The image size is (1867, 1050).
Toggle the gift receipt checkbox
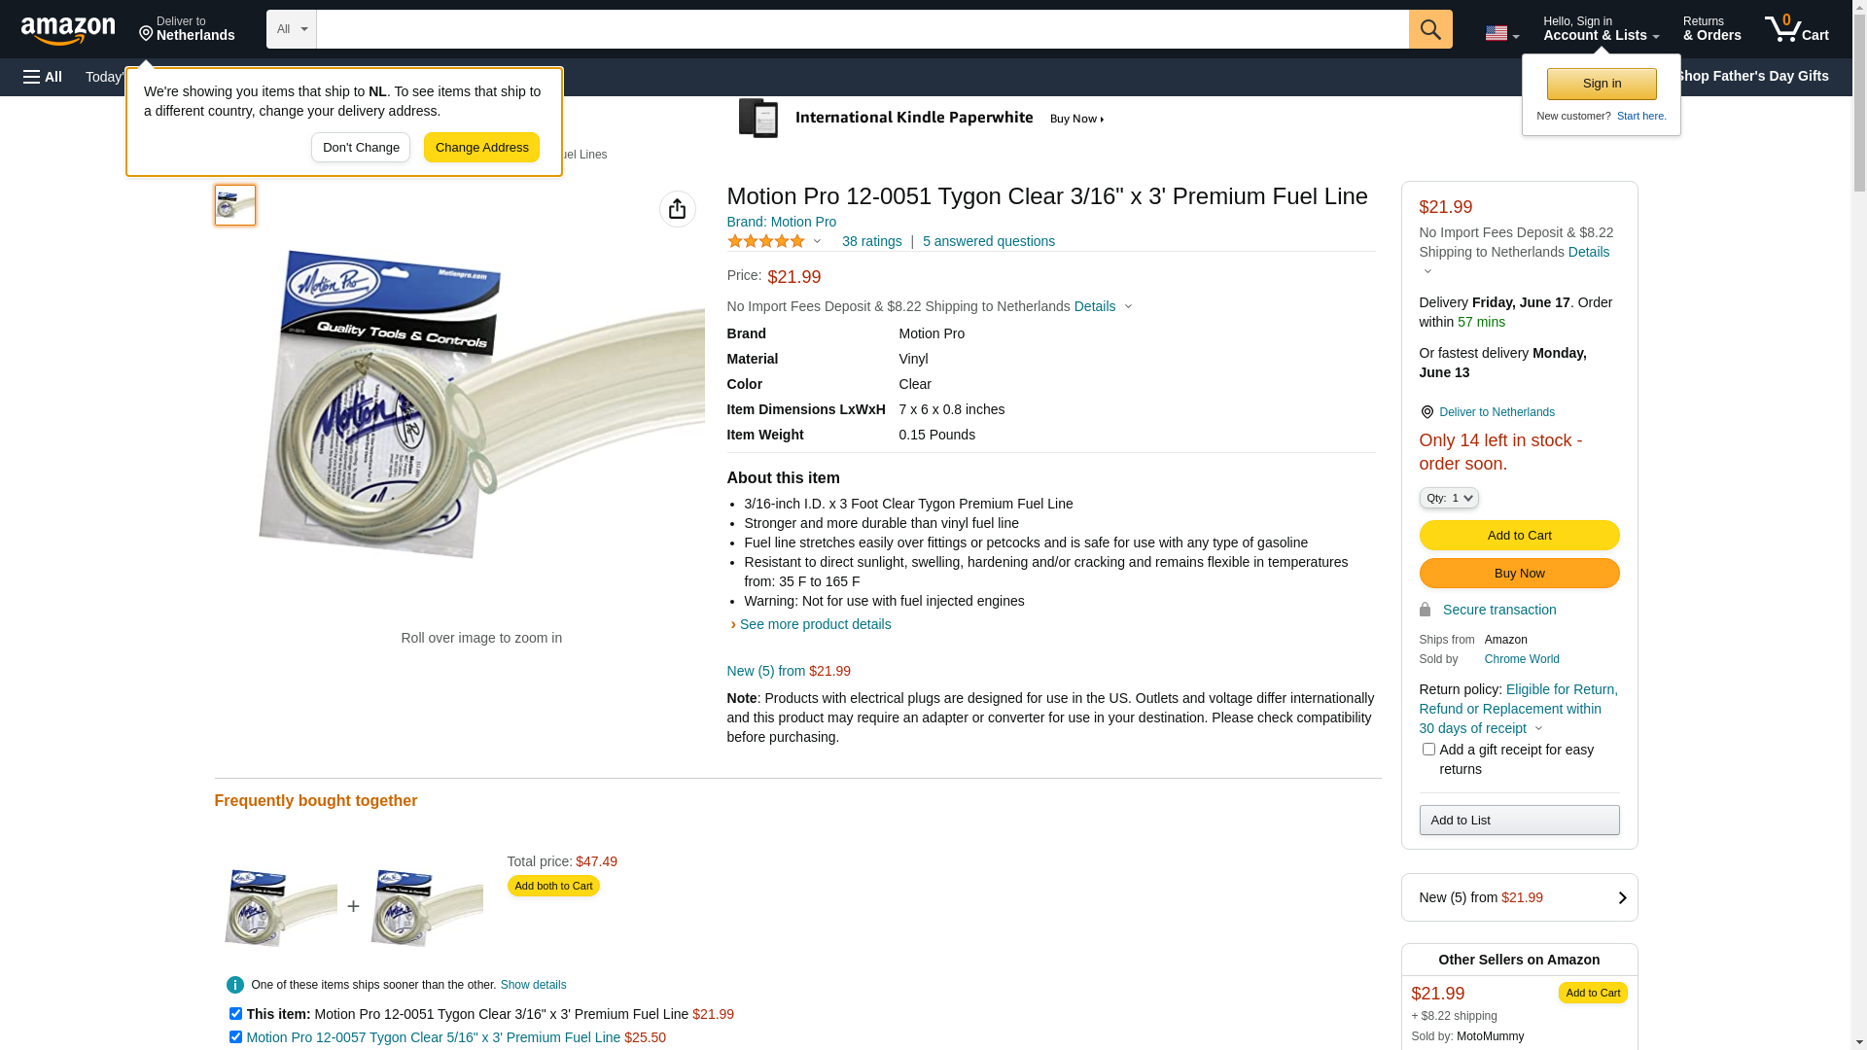(x=1428, y=750)
